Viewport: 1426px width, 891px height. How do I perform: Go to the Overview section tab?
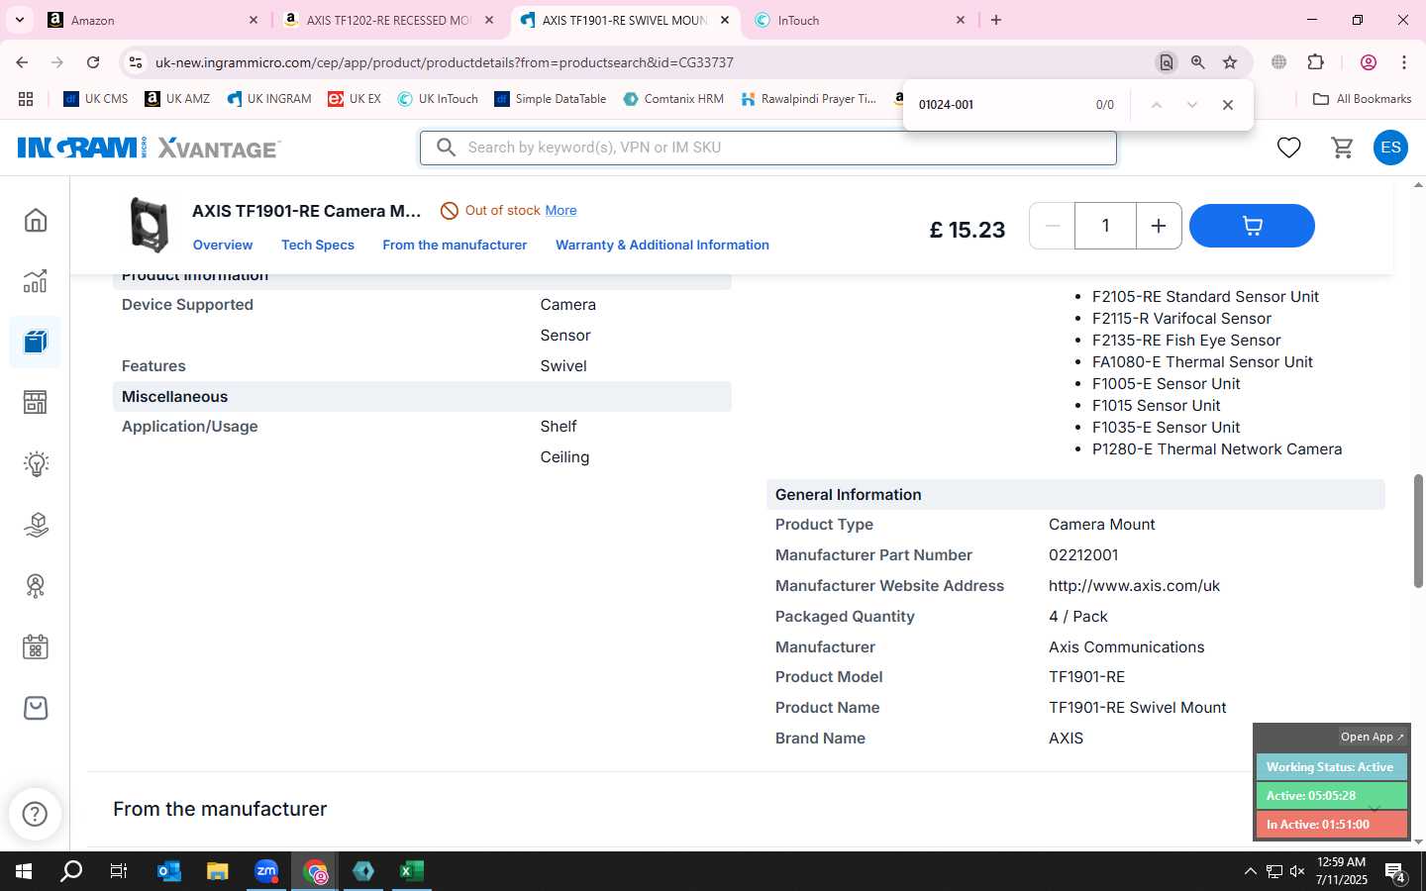[223, 245]
